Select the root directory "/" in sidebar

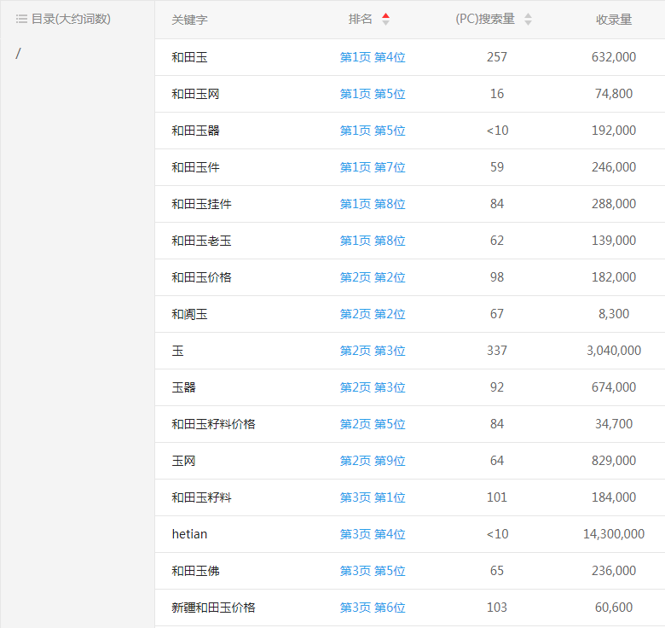click(x=19, y=54)
